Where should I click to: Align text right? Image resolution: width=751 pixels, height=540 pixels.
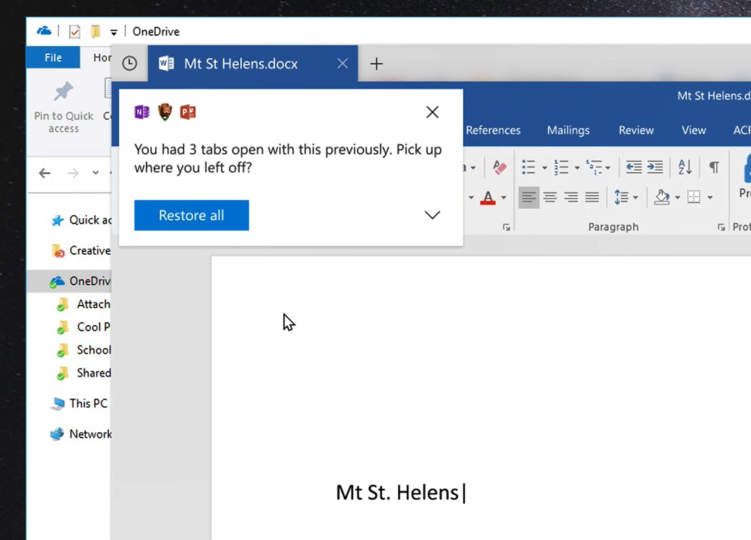pyautogui.click(x=571, y=197)
